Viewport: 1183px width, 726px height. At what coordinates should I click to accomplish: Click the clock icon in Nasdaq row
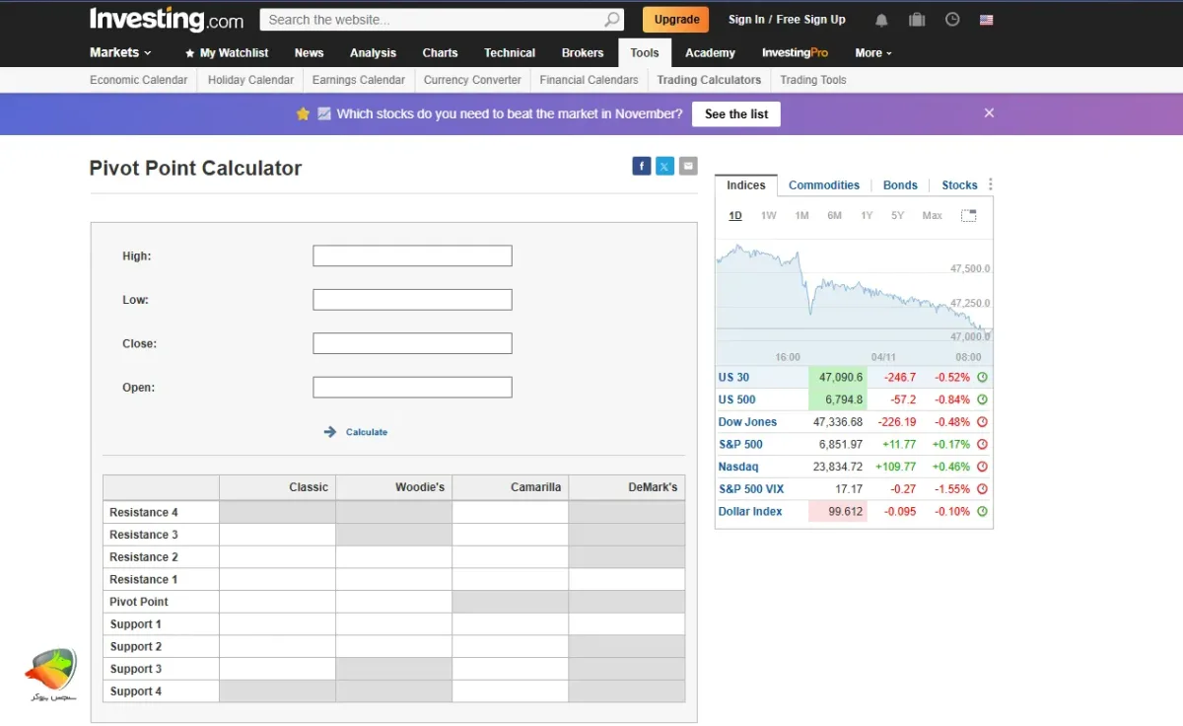pos(982,467)
